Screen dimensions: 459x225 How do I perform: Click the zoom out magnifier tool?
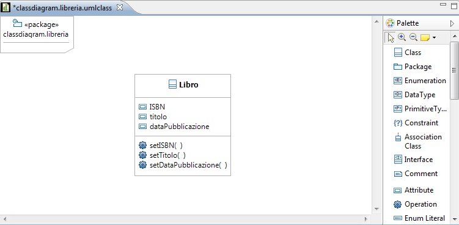[x=413, y=37]
